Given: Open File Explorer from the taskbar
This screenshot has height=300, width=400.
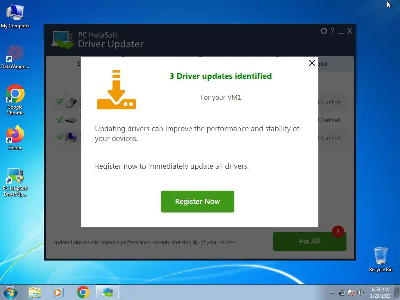Looking at the screenshot, I should tap(35, 292).
